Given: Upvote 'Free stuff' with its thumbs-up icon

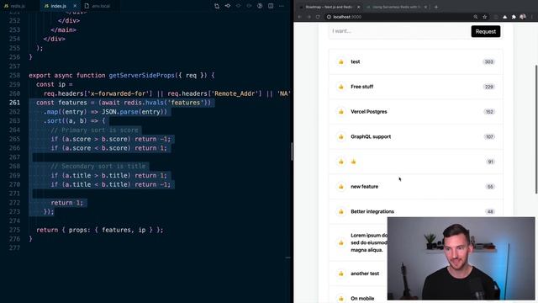Looking at the screenshot, I should click(x=340, y=87).
